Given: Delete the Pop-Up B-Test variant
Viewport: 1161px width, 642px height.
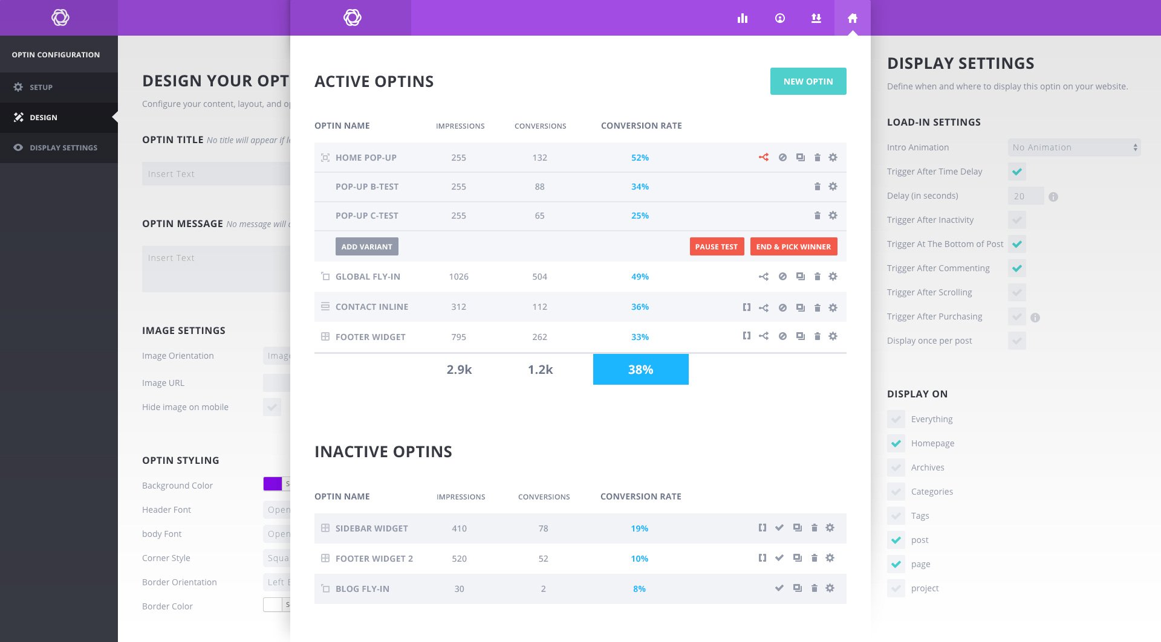Looking at the screenshot, I should 817,187.
